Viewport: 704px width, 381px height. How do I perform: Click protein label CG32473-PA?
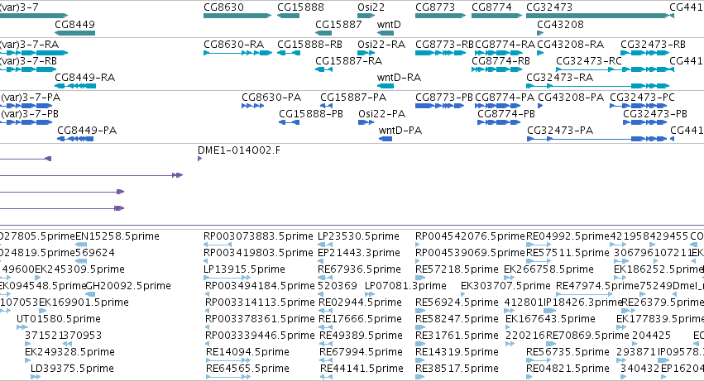coord(560,131)
